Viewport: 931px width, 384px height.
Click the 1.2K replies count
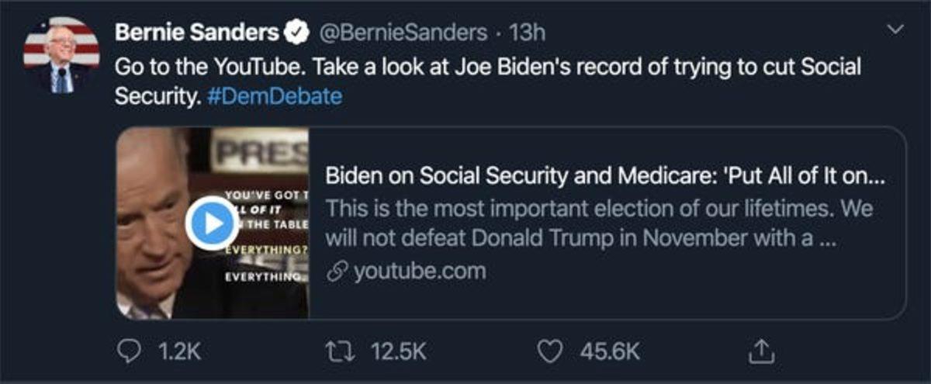[179, 352]
